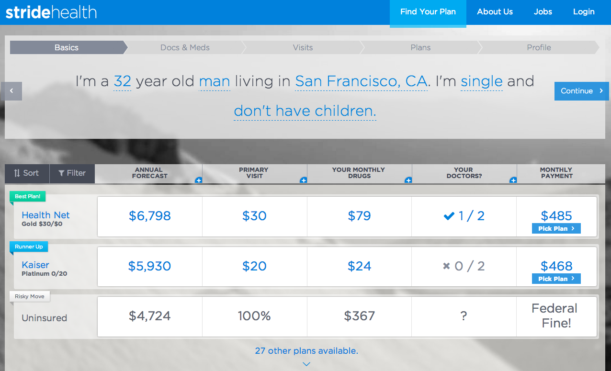The height and width of the screenshot is (371, 611).
Task: Pick the Health Net Gold plan
Action: [556, 229]
